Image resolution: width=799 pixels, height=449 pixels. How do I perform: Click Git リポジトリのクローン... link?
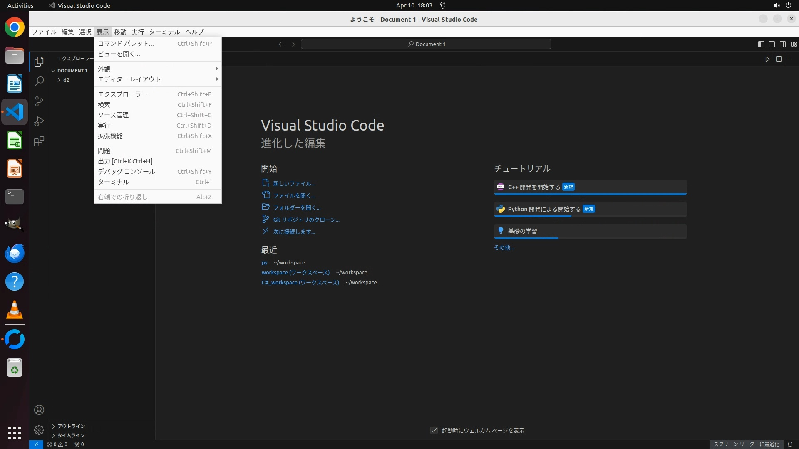[306, 220]
